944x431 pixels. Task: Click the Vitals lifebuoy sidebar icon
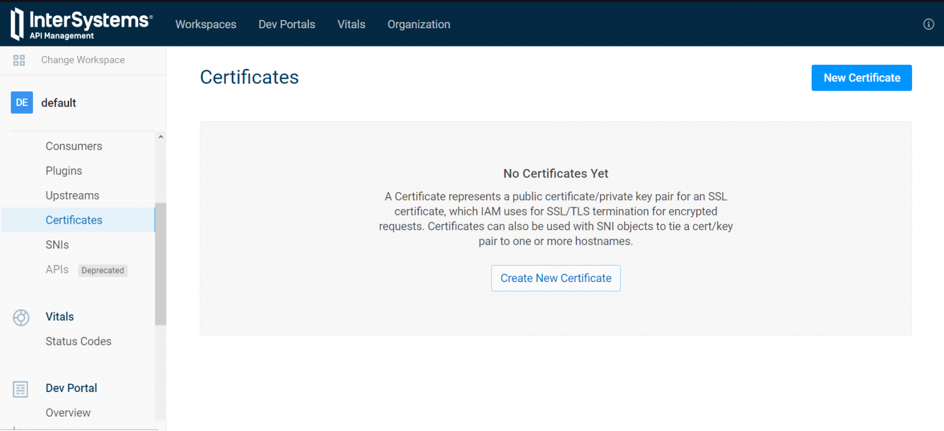[21, 317]
